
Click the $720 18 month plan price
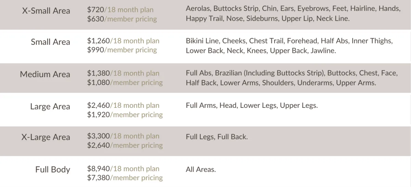click(x=120, y=10)
